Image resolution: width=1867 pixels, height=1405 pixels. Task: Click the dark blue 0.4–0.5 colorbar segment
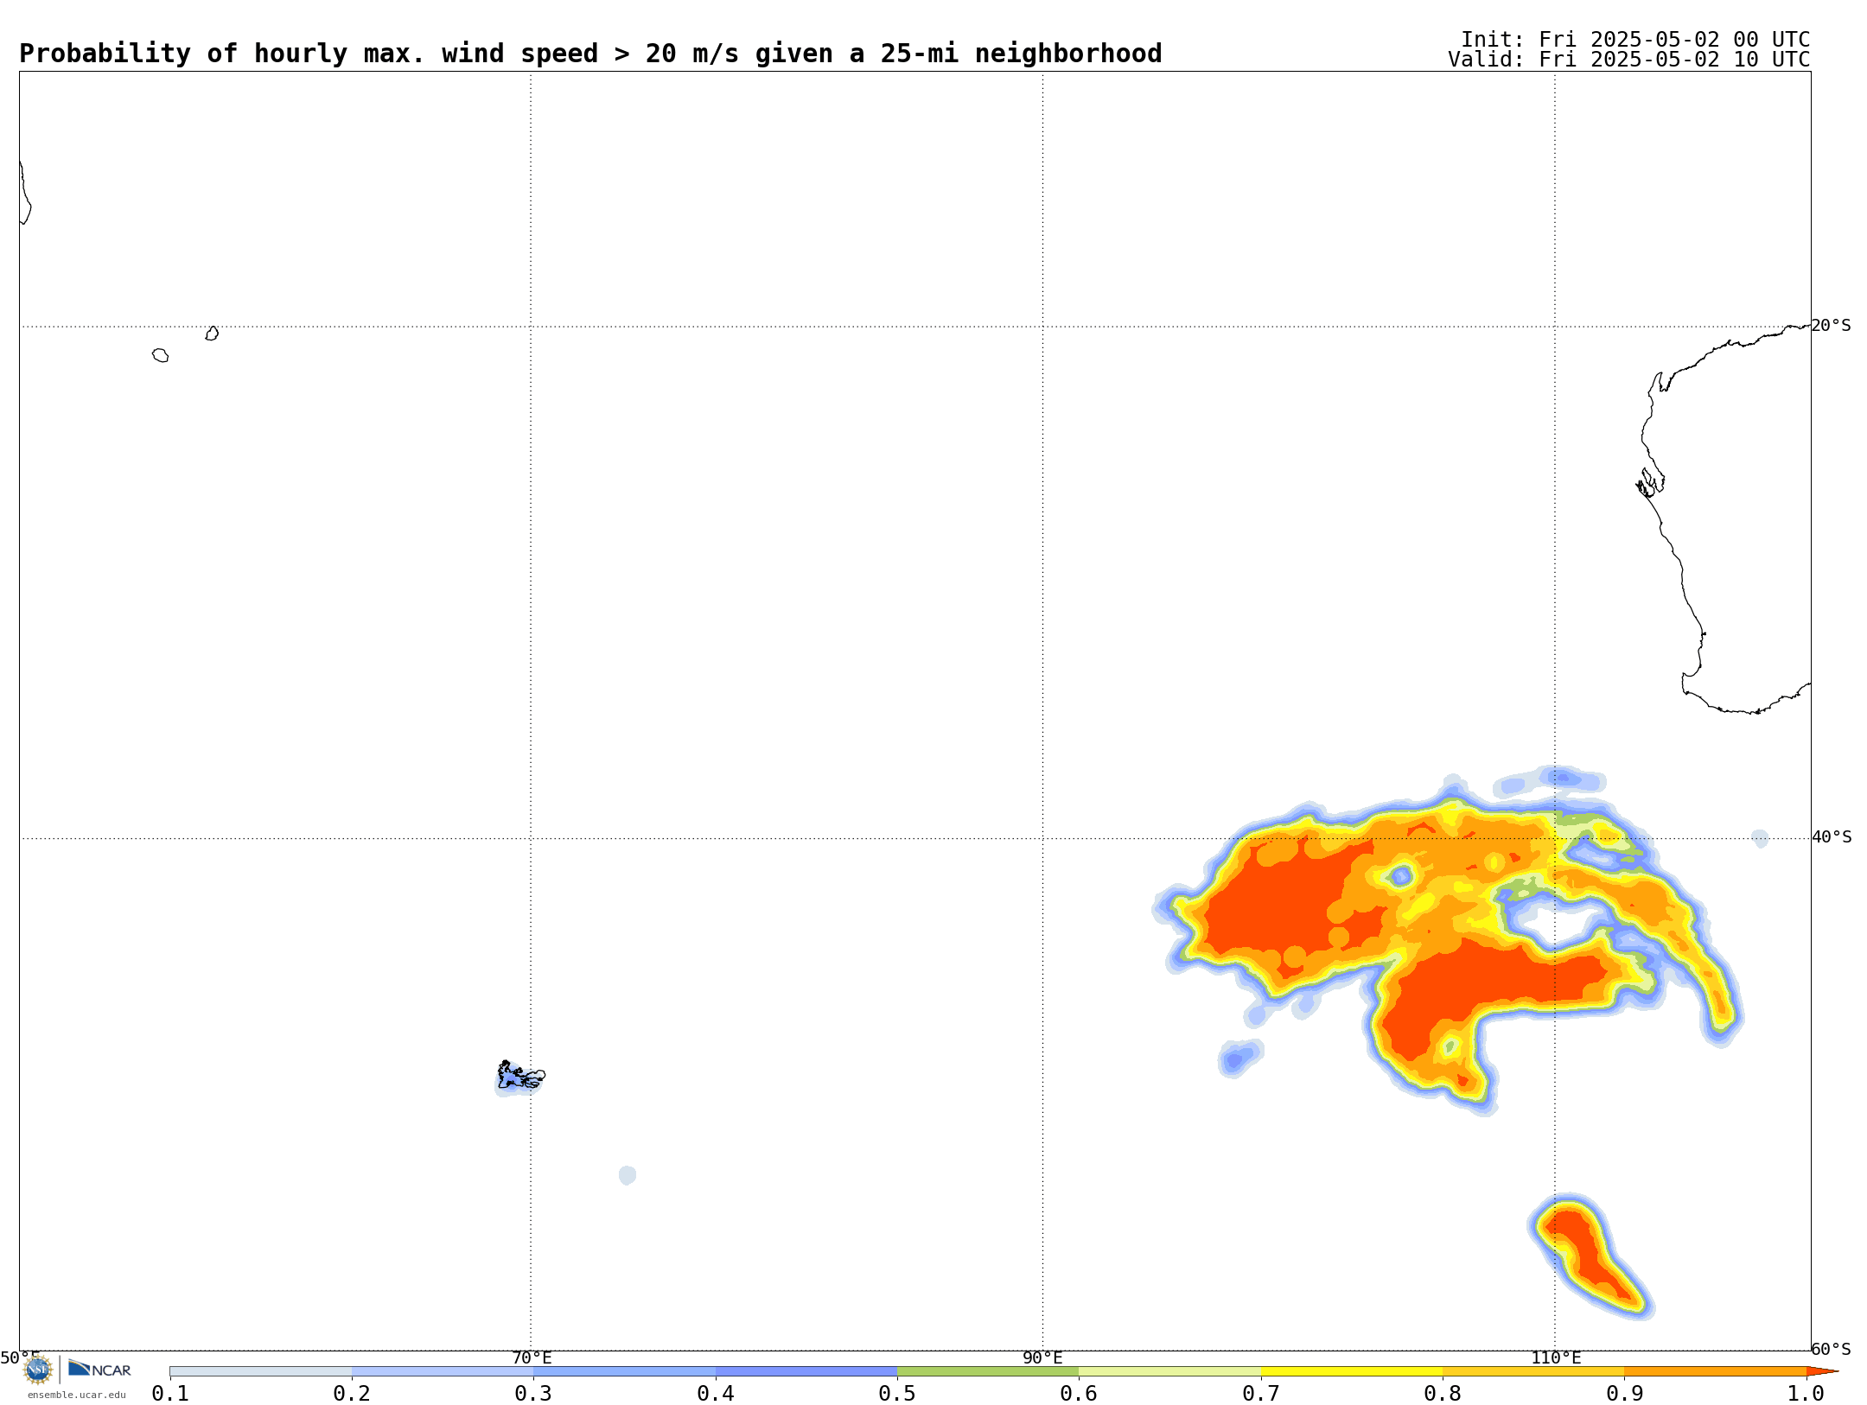coord(806,1371)
